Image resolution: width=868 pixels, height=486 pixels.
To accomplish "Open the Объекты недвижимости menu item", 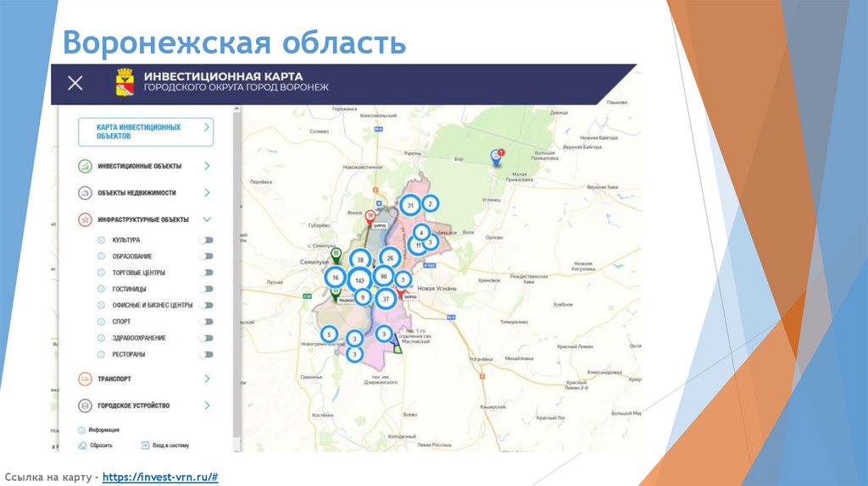I will (x=136, y=193).
